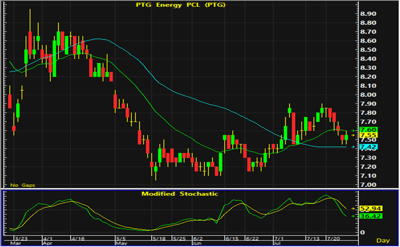Click the 3/23 date label
The image size is (400, 247).
(x=21, y=239)
